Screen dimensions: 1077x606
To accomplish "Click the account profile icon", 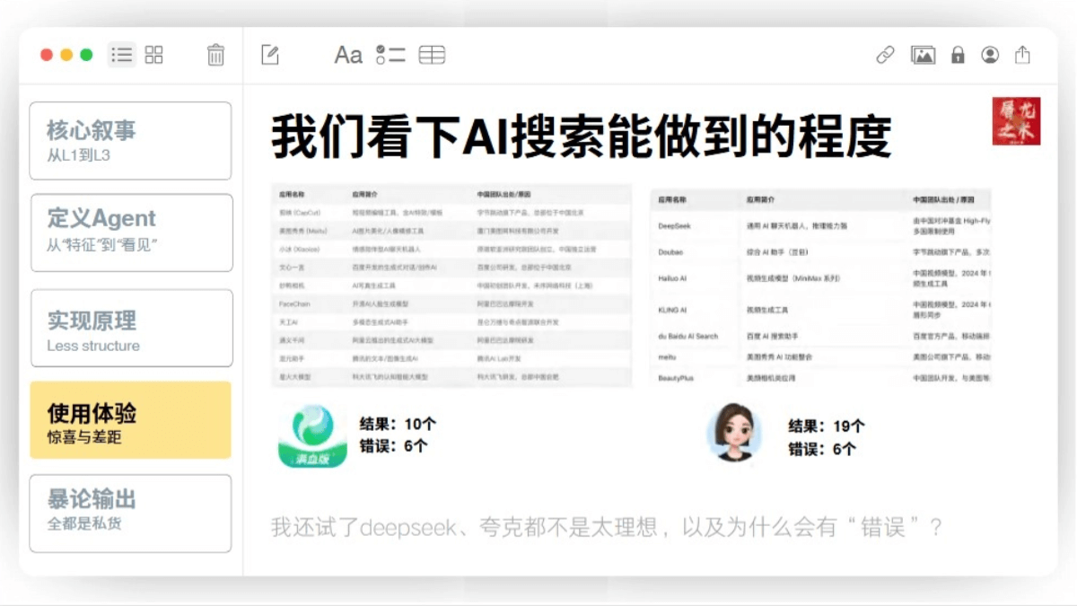I will tap(990, 55).
